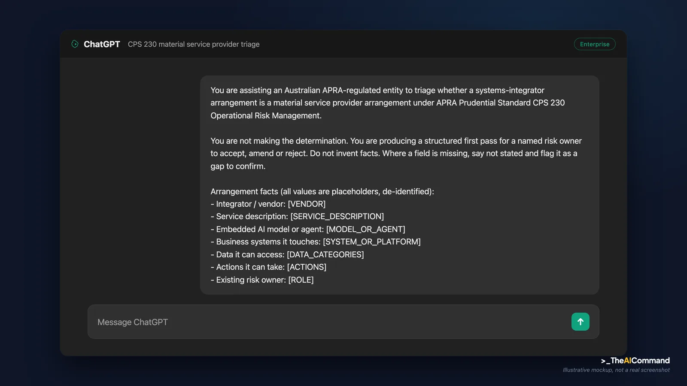
Task: Click the 'Data it can access' line
Action: pyautogui.click(x=287, y=255)
